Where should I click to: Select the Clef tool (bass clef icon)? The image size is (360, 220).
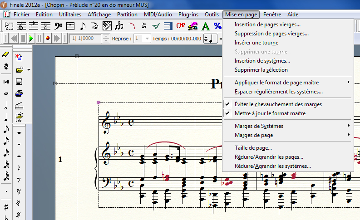[58, 26]
